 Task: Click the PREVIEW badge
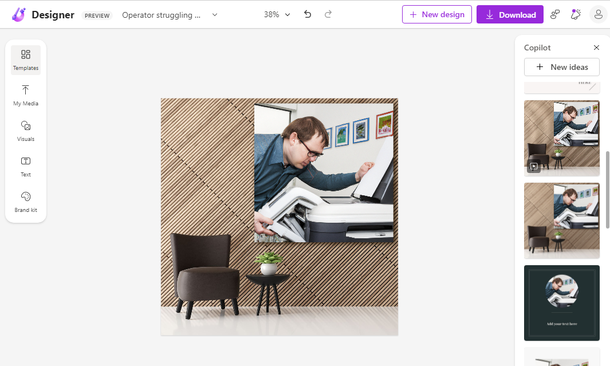pos(97,15)
